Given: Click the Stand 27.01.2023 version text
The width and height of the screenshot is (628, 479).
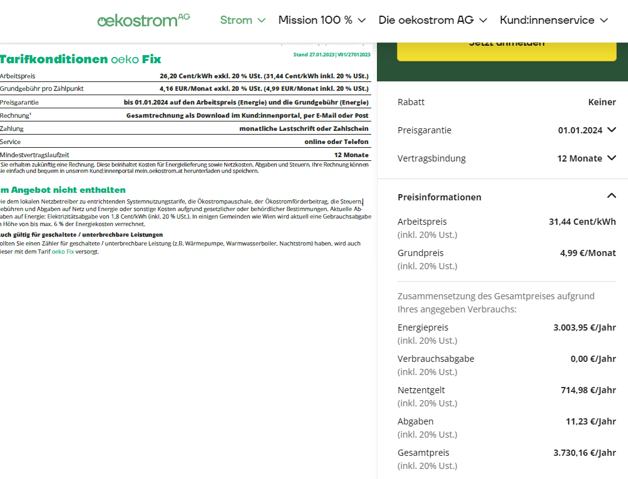Looking at the screenshot, I should [332, 54].
